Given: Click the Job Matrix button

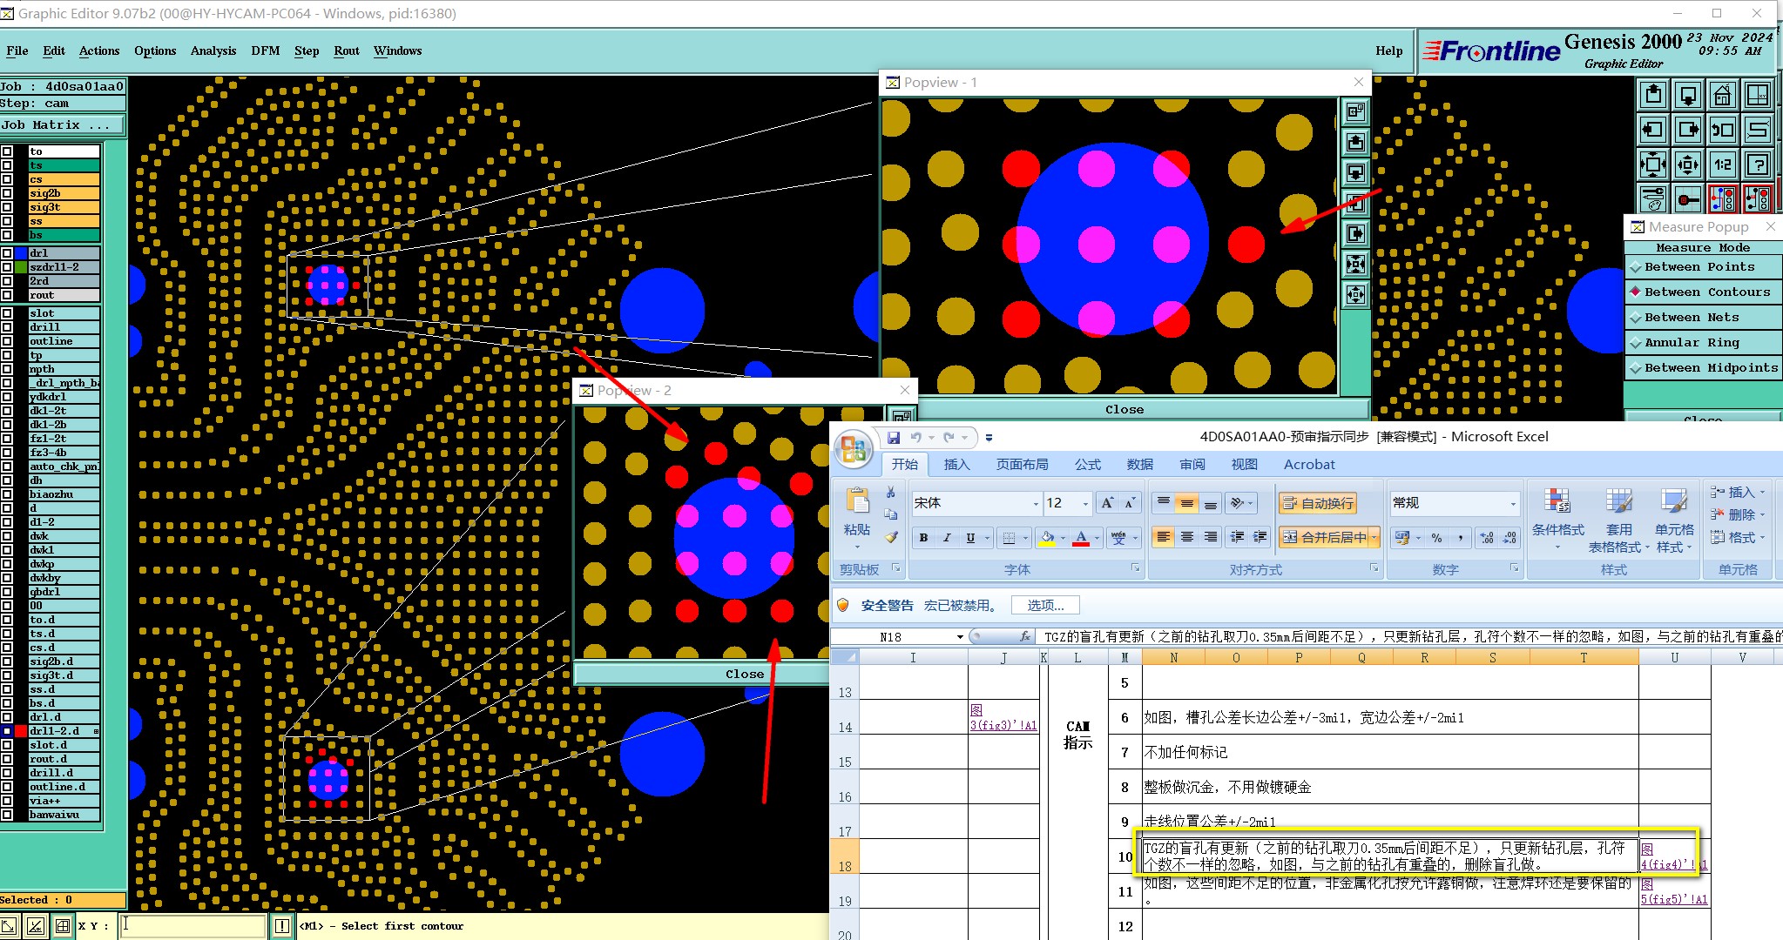Looking at the screenshot, I should (56, 125).
